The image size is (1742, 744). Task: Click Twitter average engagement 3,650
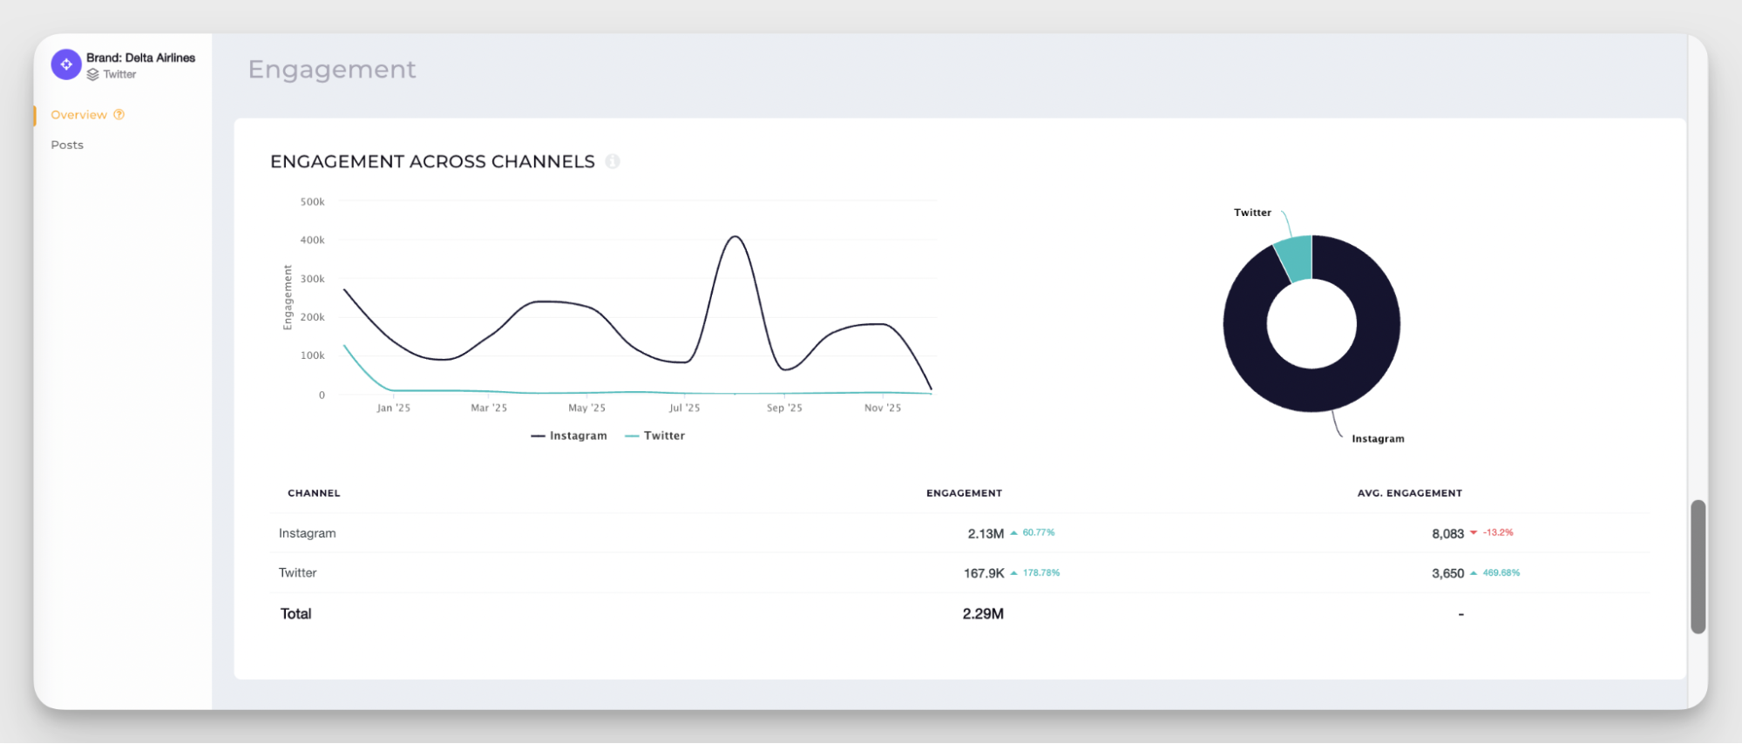[1447, 573]
